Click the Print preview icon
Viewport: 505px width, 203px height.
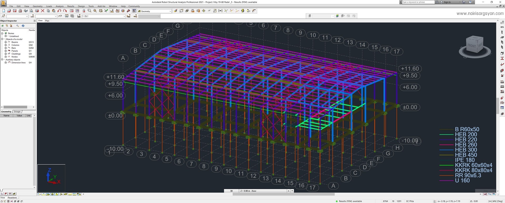[31, 11]
